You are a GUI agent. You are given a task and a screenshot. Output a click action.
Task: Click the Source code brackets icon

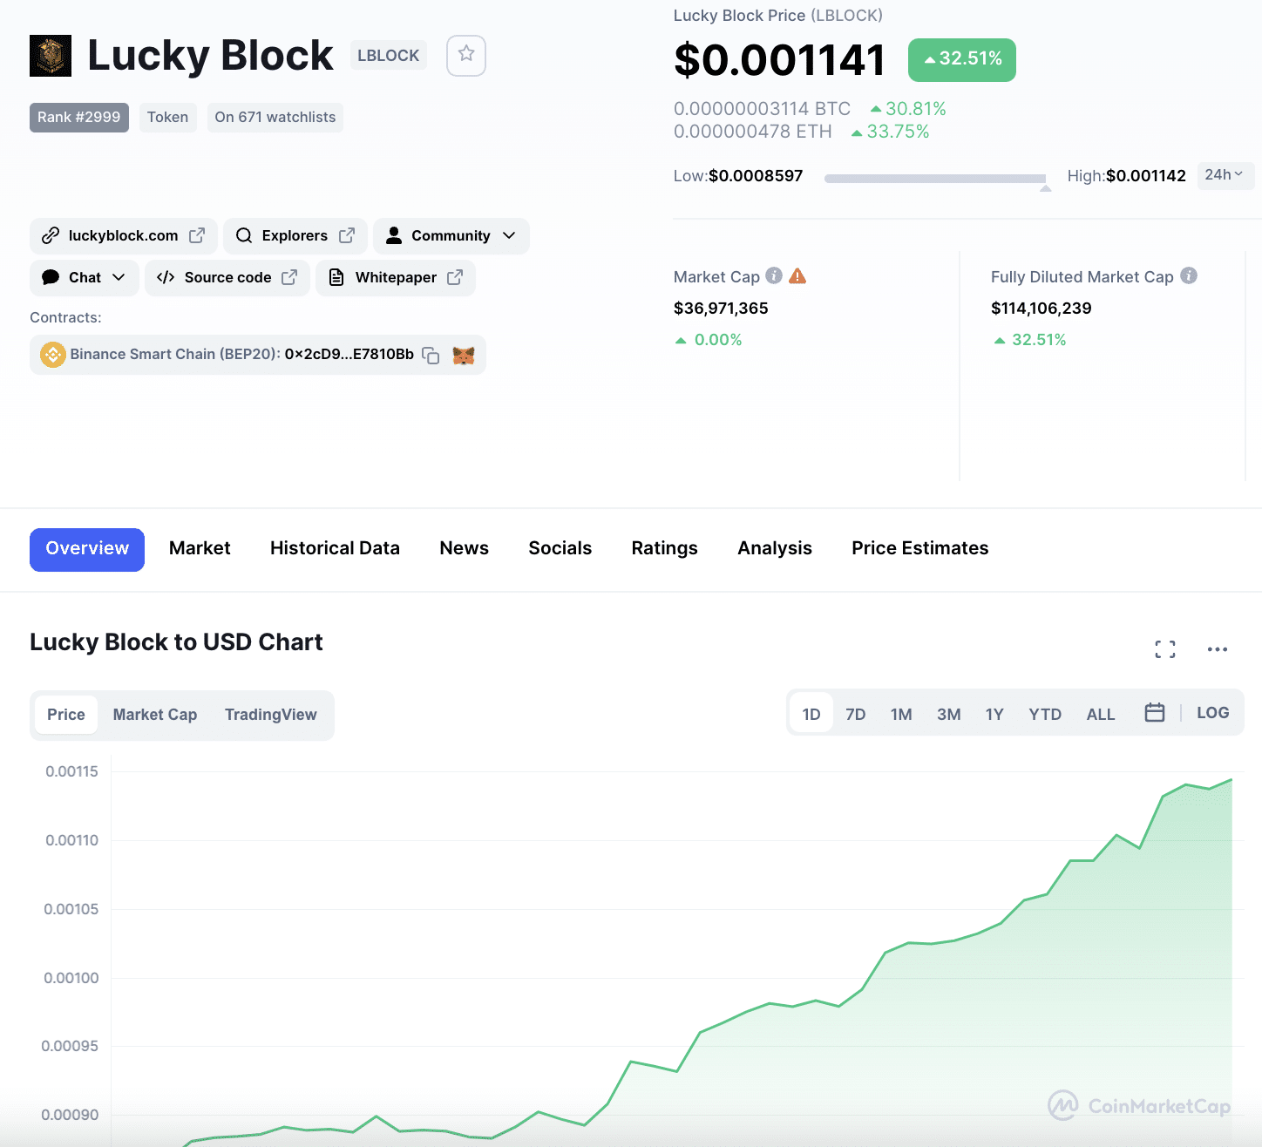[166, 277]
